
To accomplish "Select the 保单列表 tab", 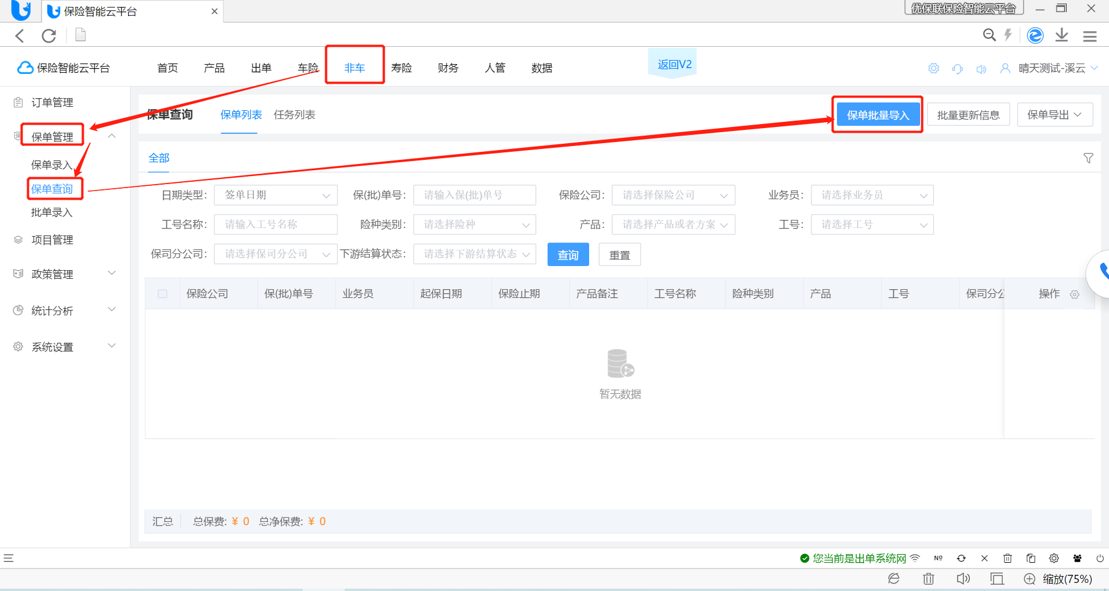I will (x=241, y=115).
